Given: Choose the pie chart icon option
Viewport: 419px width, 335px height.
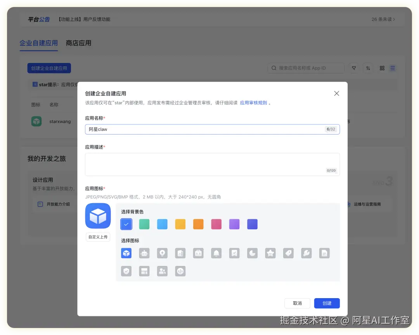Looking at the screenshot, I should [252, 253].
